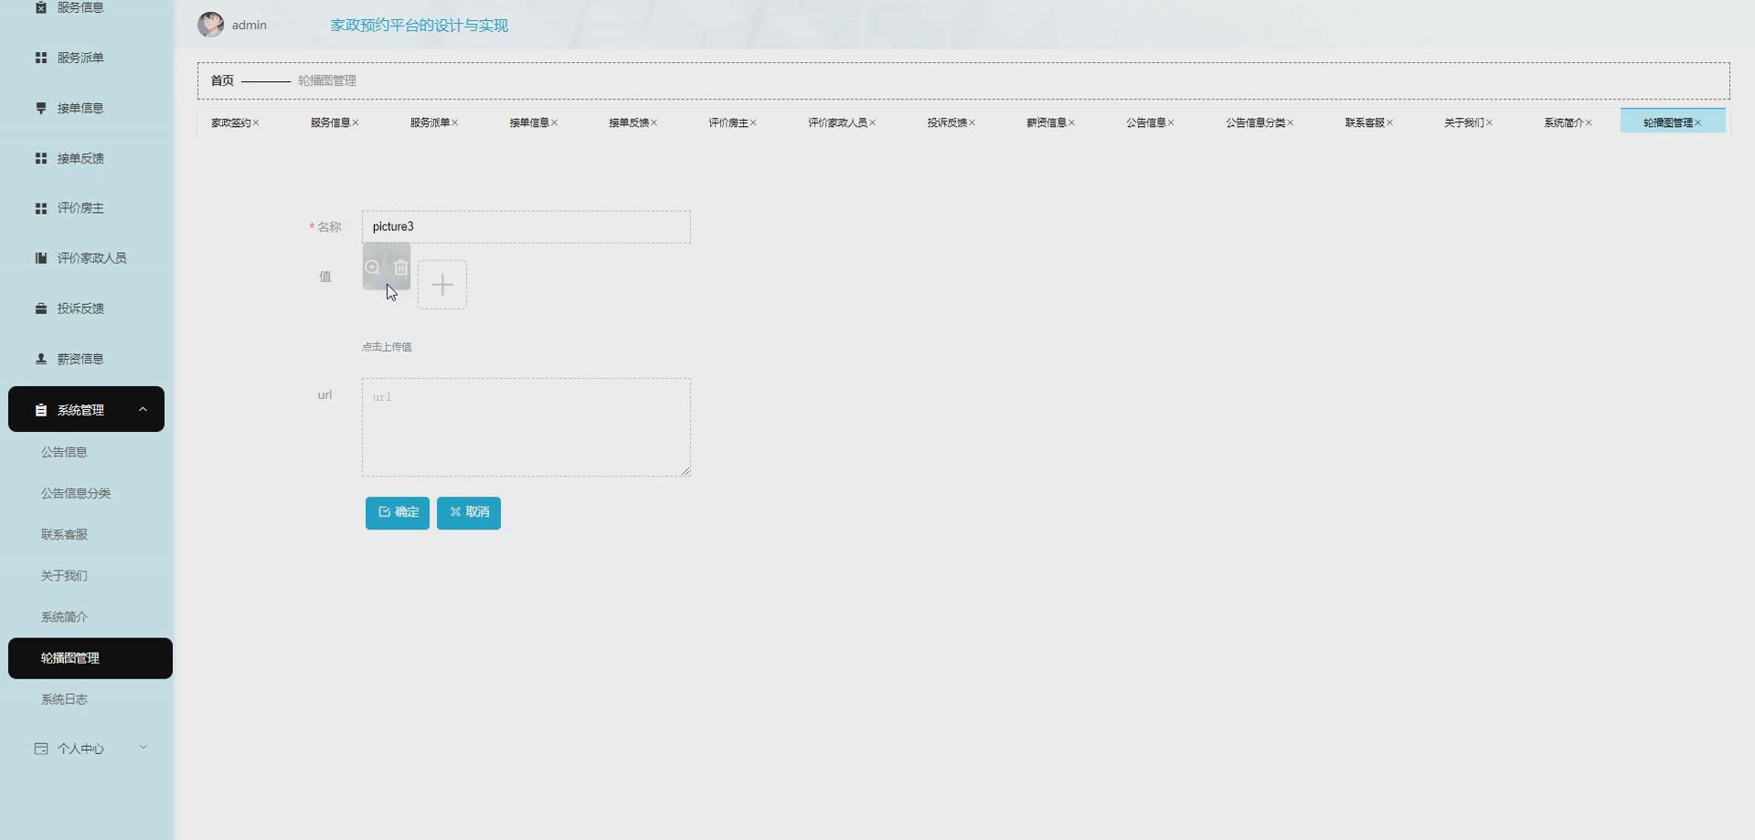Go to 首页 in the breadcrumb
The image size is (1755, 840).
pos(222,80)
